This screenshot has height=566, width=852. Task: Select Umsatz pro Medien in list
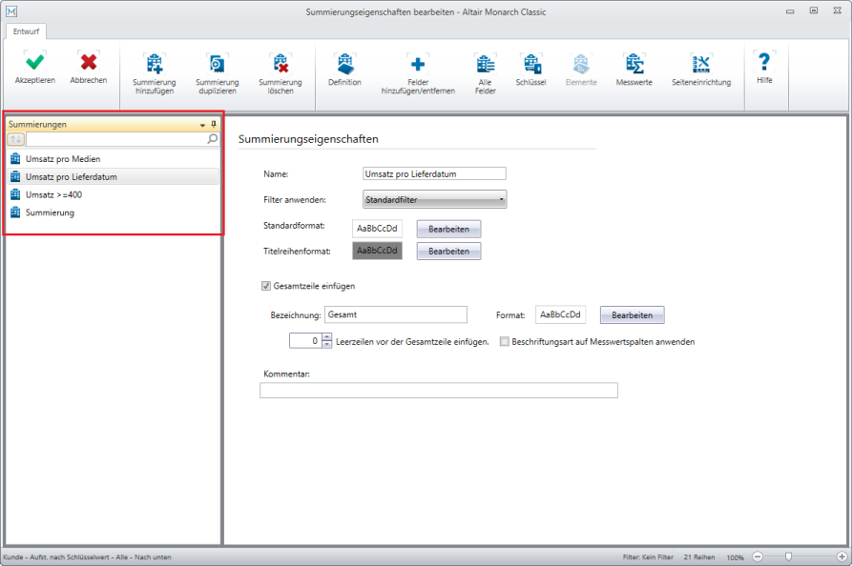pyautogui.click(x=63, y=158)
